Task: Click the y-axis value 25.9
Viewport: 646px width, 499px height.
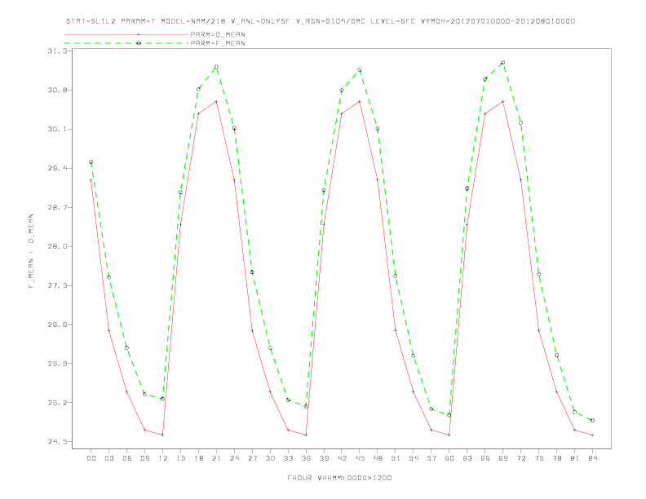Action: pos(57,364)
